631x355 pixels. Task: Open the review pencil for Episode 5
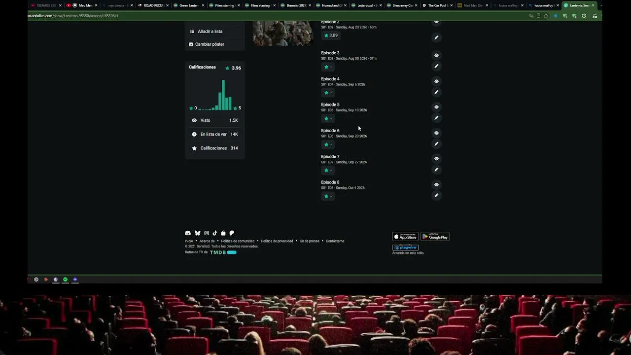click(436, 118)
